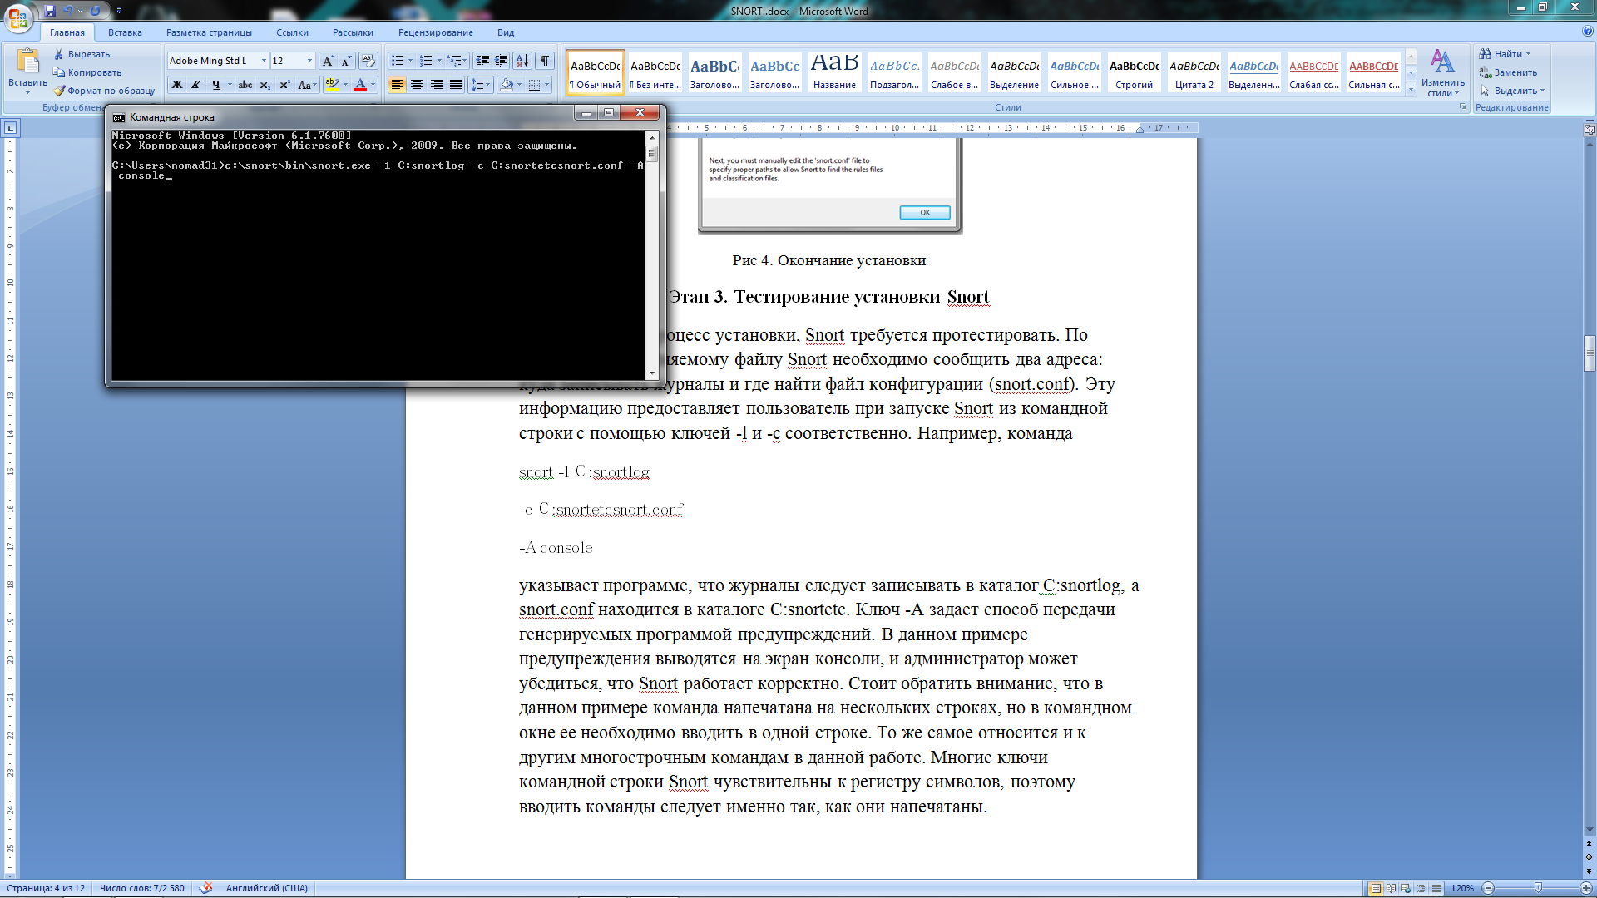Open Word help question mark icon
The height and width of the screenshot is (898, 1597).
coord(1588,32)
